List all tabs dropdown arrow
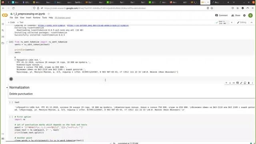This screenshot has height=144, width=256. tap(234, 2)
